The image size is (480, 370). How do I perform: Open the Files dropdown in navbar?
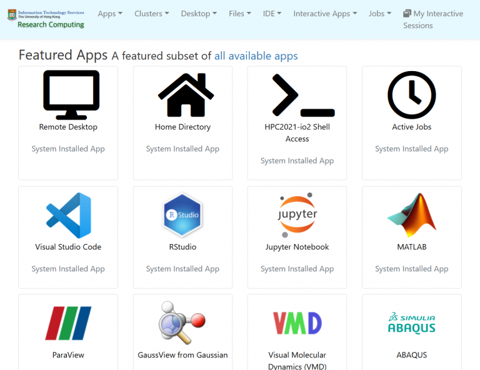240,14
